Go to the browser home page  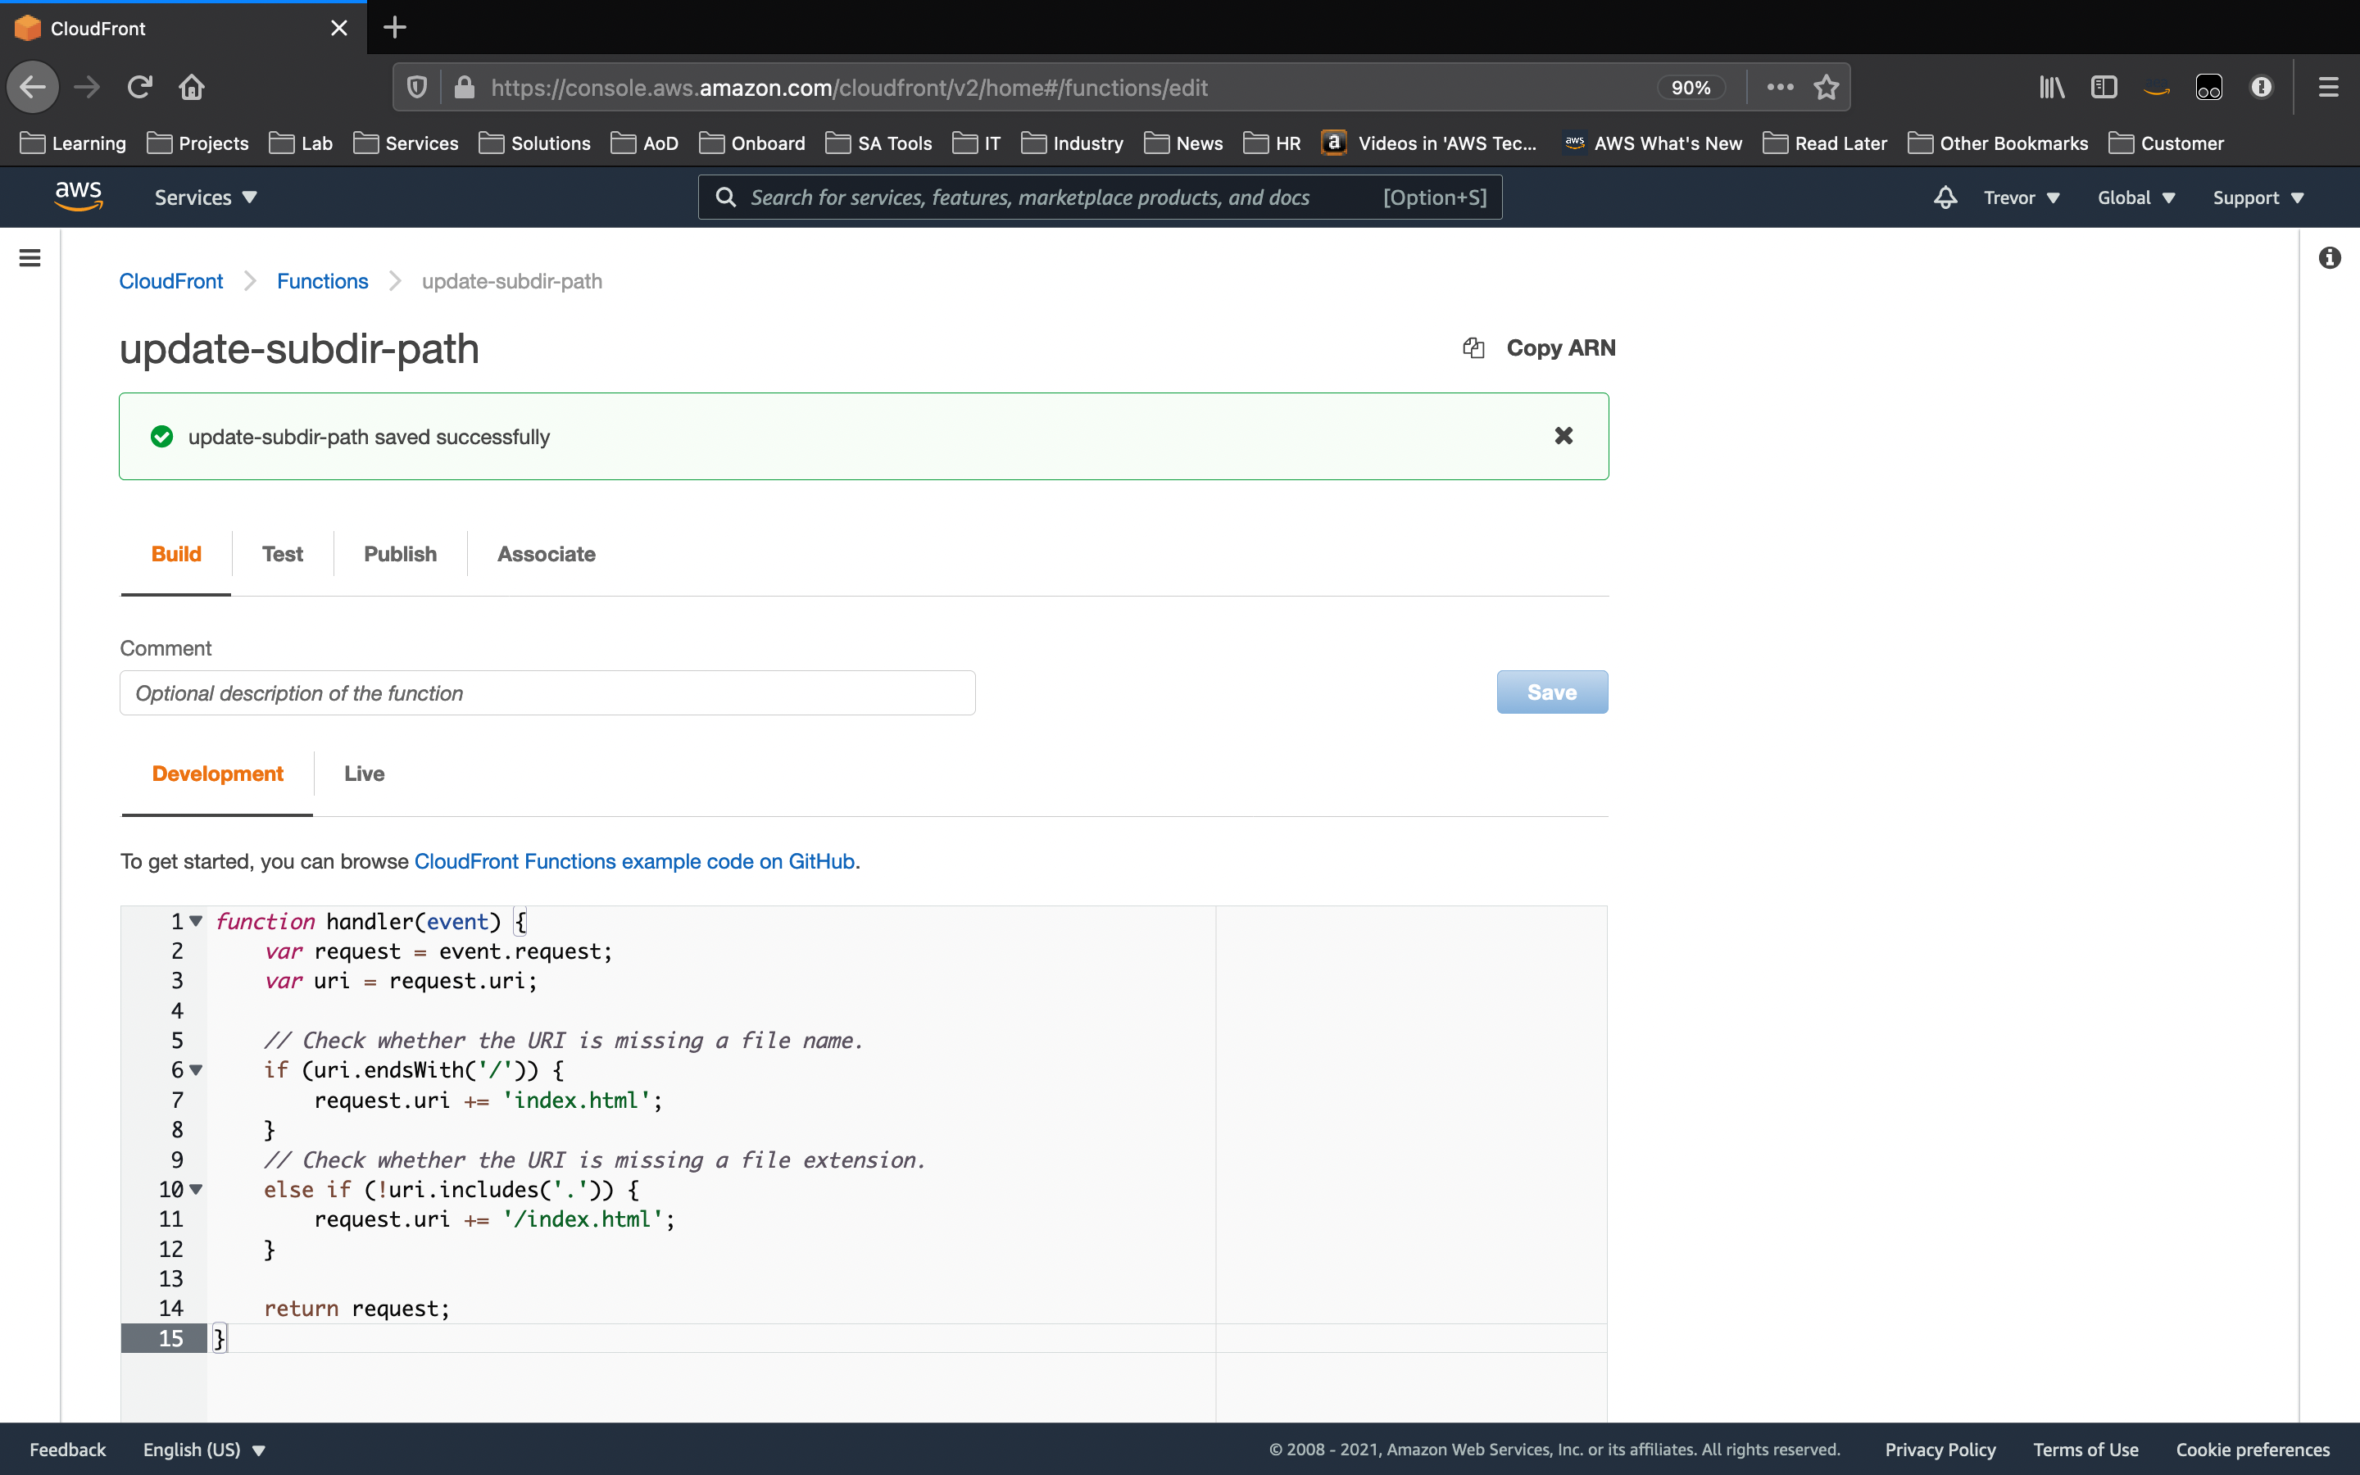point(191,87)
